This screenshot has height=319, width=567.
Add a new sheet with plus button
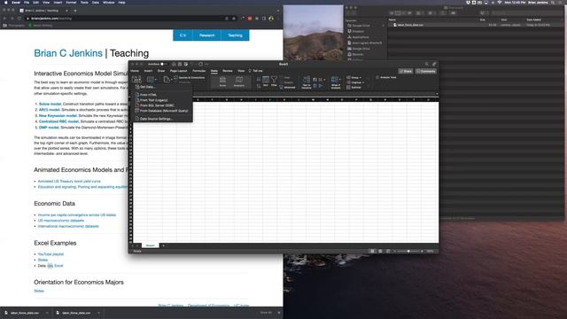(163, 245)
